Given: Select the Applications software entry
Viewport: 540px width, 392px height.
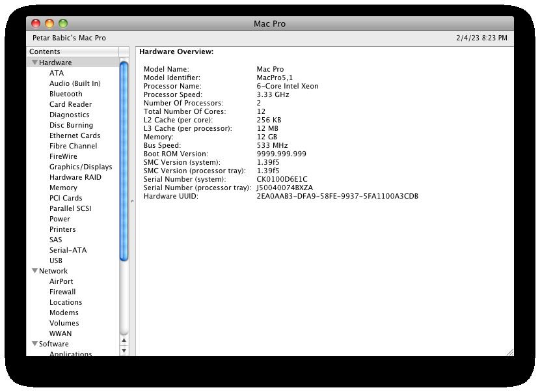Looking at the screenshot, I should coord(70,354).
